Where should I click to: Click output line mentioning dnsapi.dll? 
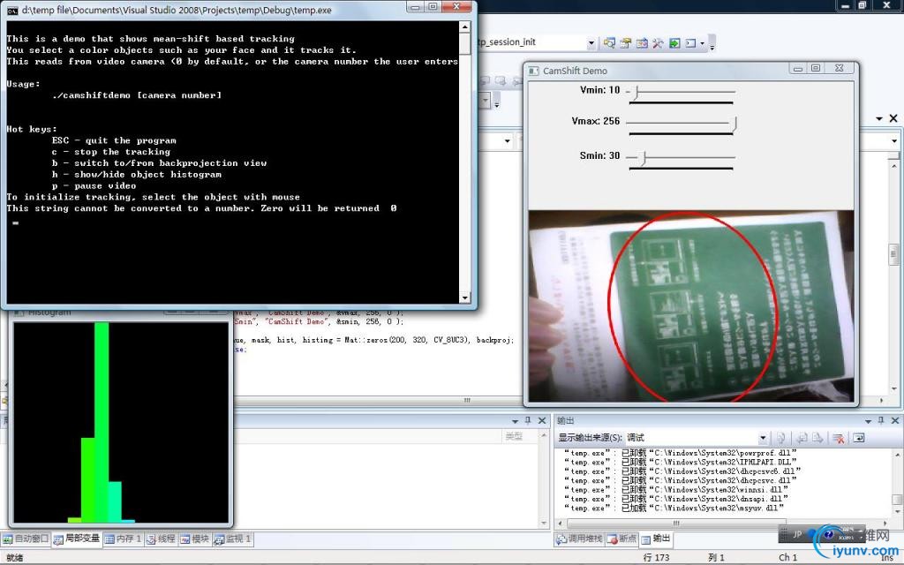676,499
